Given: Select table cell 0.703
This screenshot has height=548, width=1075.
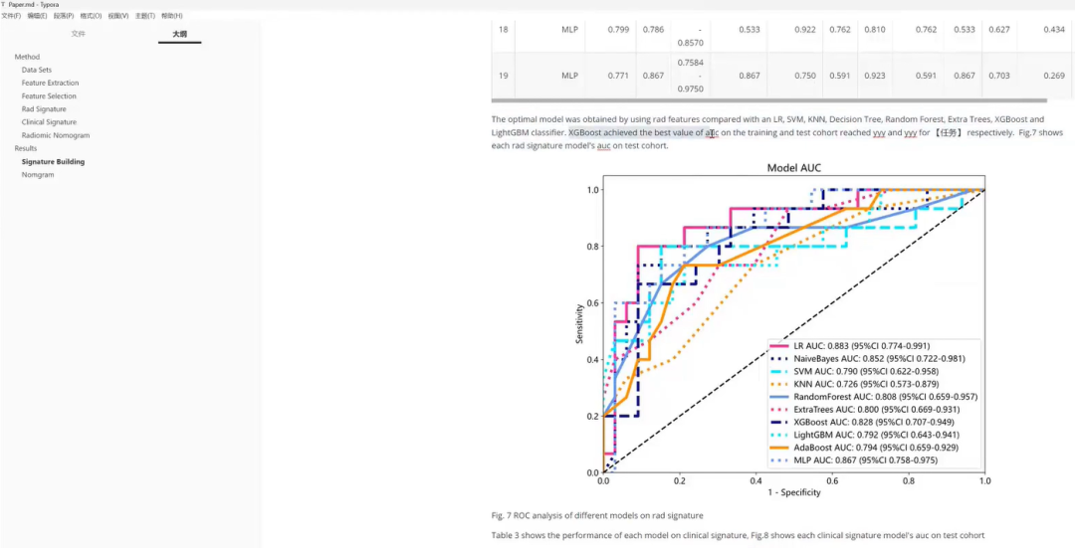Looking at the screenshot, I should [999, 76].
